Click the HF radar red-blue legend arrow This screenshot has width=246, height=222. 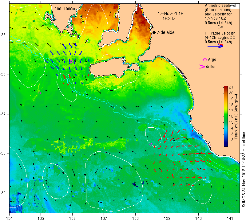pyautogui.click(x=215, y=46)
